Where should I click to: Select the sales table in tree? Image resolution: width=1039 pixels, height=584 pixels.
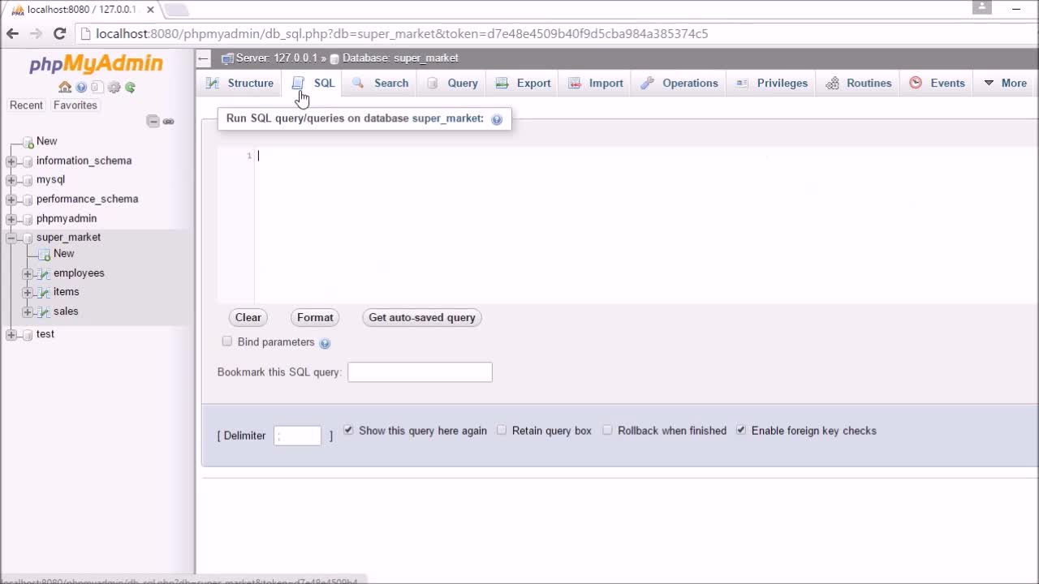(66, 311)
